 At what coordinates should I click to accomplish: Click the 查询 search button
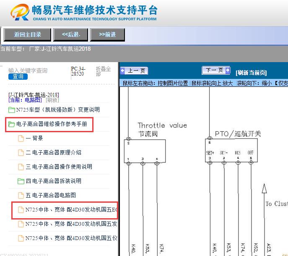[x=18, y=76]
